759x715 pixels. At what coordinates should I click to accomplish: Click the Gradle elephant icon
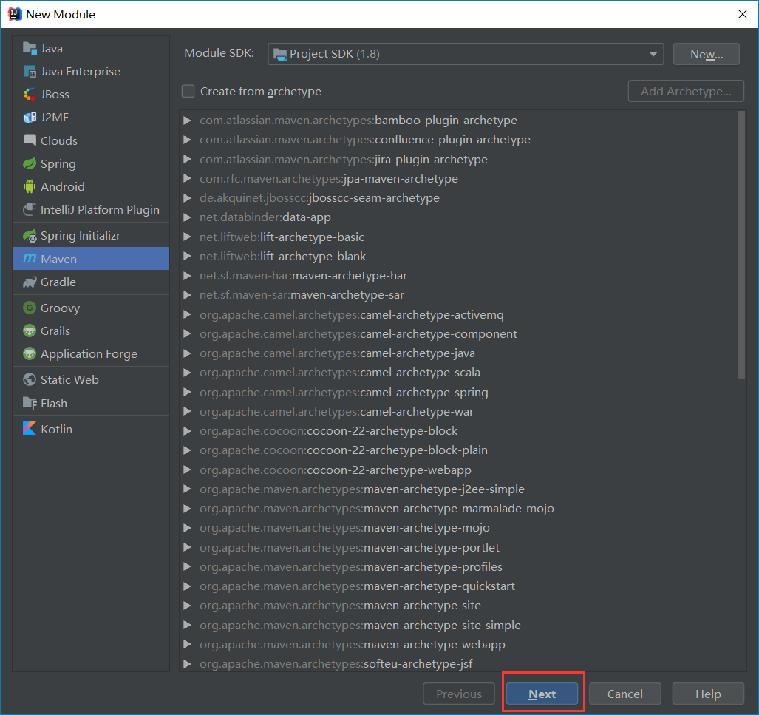pyautogui.click(x=30, y=282)
